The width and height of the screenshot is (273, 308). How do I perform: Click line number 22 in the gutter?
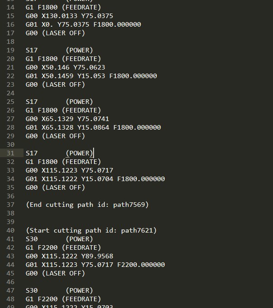[10, 76]
